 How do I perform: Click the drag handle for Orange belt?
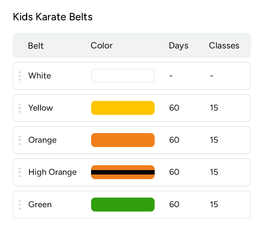point(20,140)
